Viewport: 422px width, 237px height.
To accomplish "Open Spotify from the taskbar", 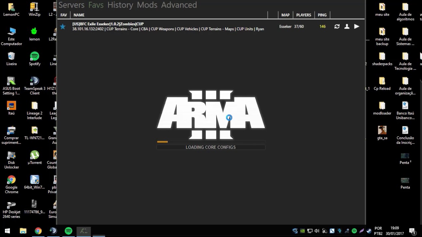I will [x=69, y=231].
